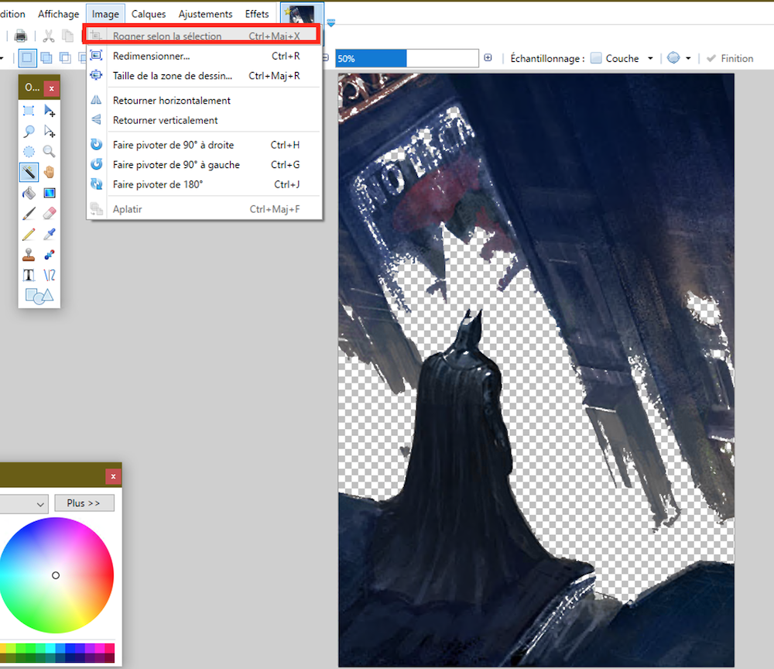Select the Ellipse Select tool

pyautogui.click(x=29, y=152)
